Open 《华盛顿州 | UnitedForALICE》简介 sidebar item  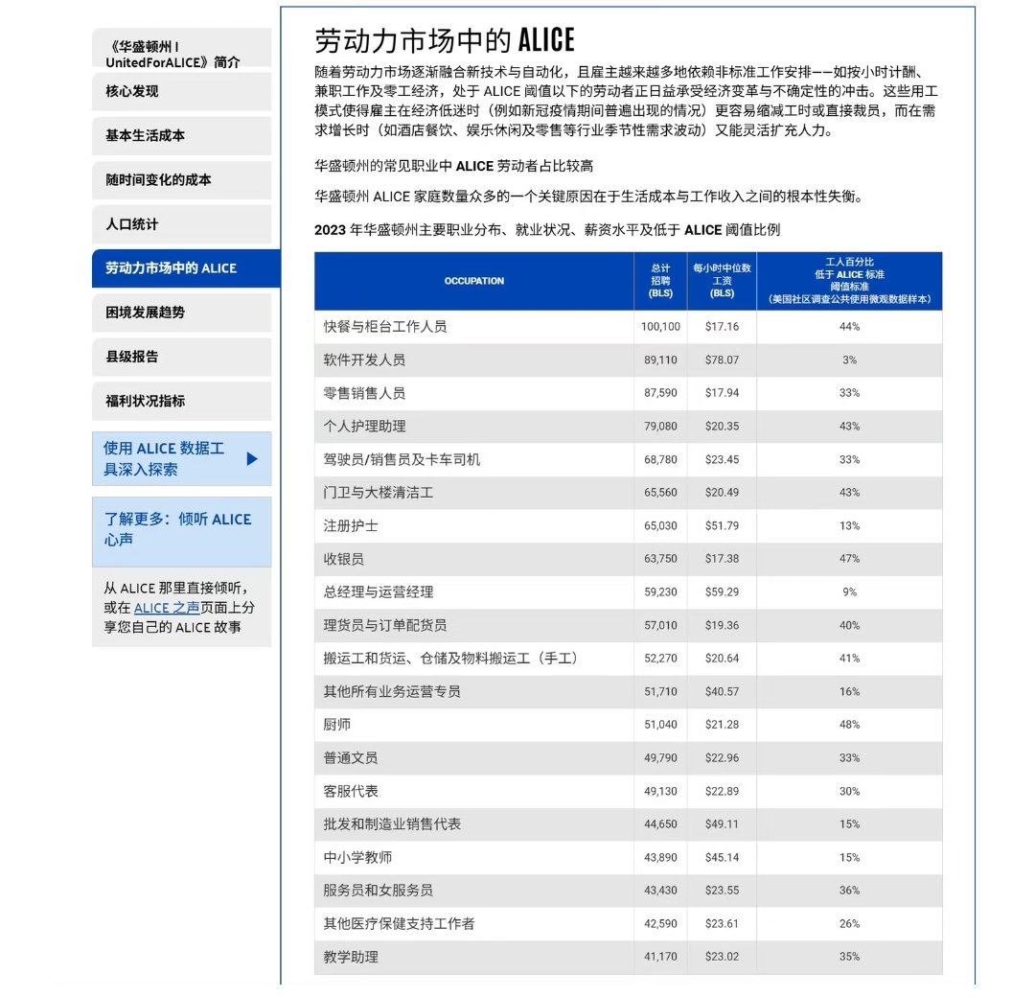click(181, 50)
